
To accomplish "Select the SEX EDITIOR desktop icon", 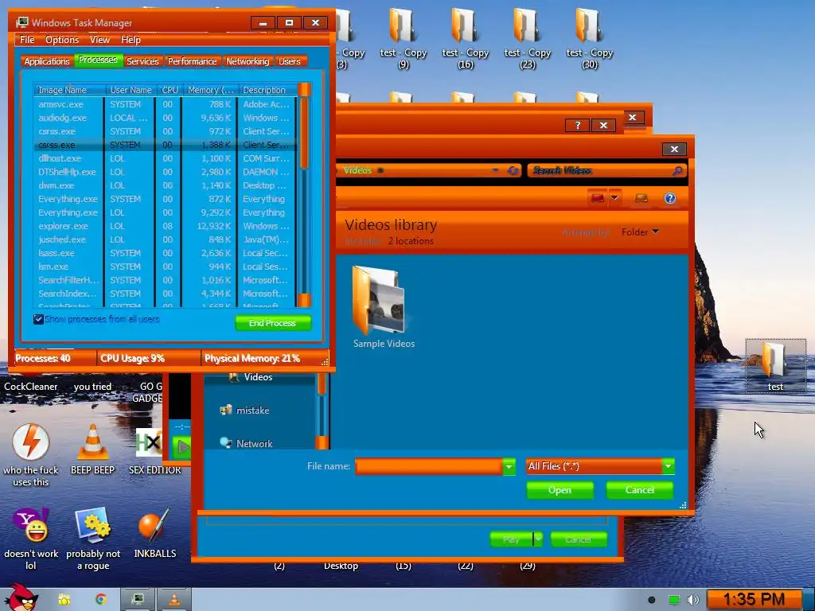I will click(x=154, y=451).
